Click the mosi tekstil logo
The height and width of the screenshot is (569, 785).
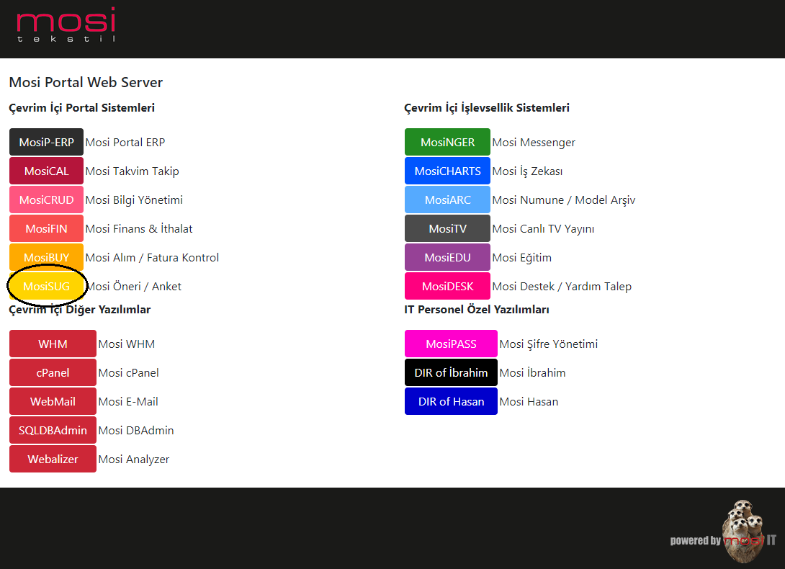(x=66, y=25)
